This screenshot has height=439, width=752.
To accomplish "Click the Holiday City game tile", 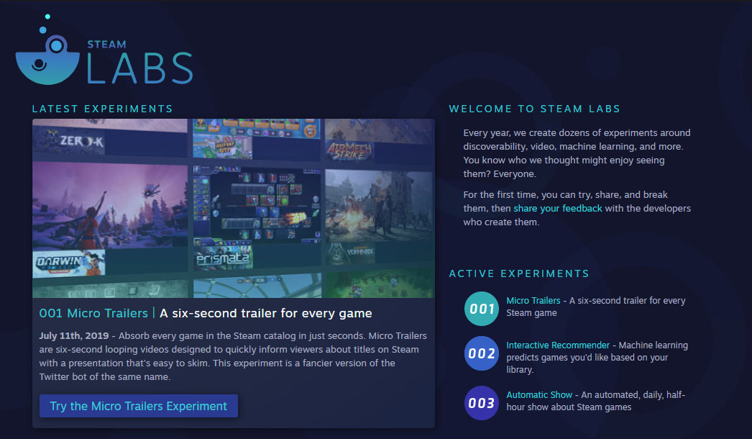I will click(223, 147).
